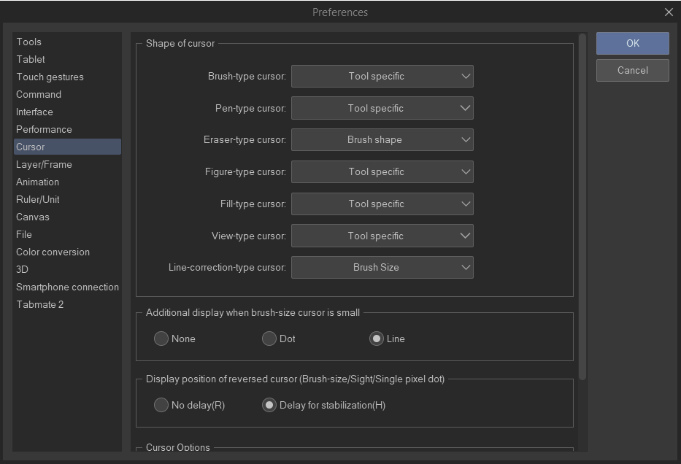Open Layer/Frame preferences
The width and height of the screenshot is (681, 464).
67,164
